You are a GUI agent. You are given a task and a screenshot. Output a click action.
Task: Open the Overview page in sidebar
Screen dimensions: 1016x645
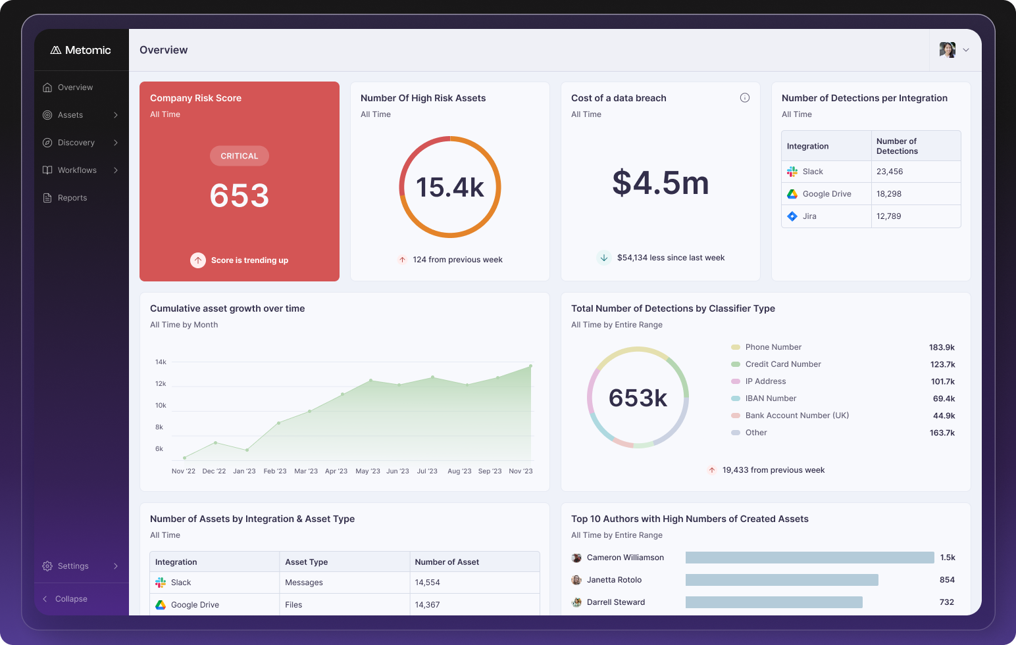click(x=75, y=87)
